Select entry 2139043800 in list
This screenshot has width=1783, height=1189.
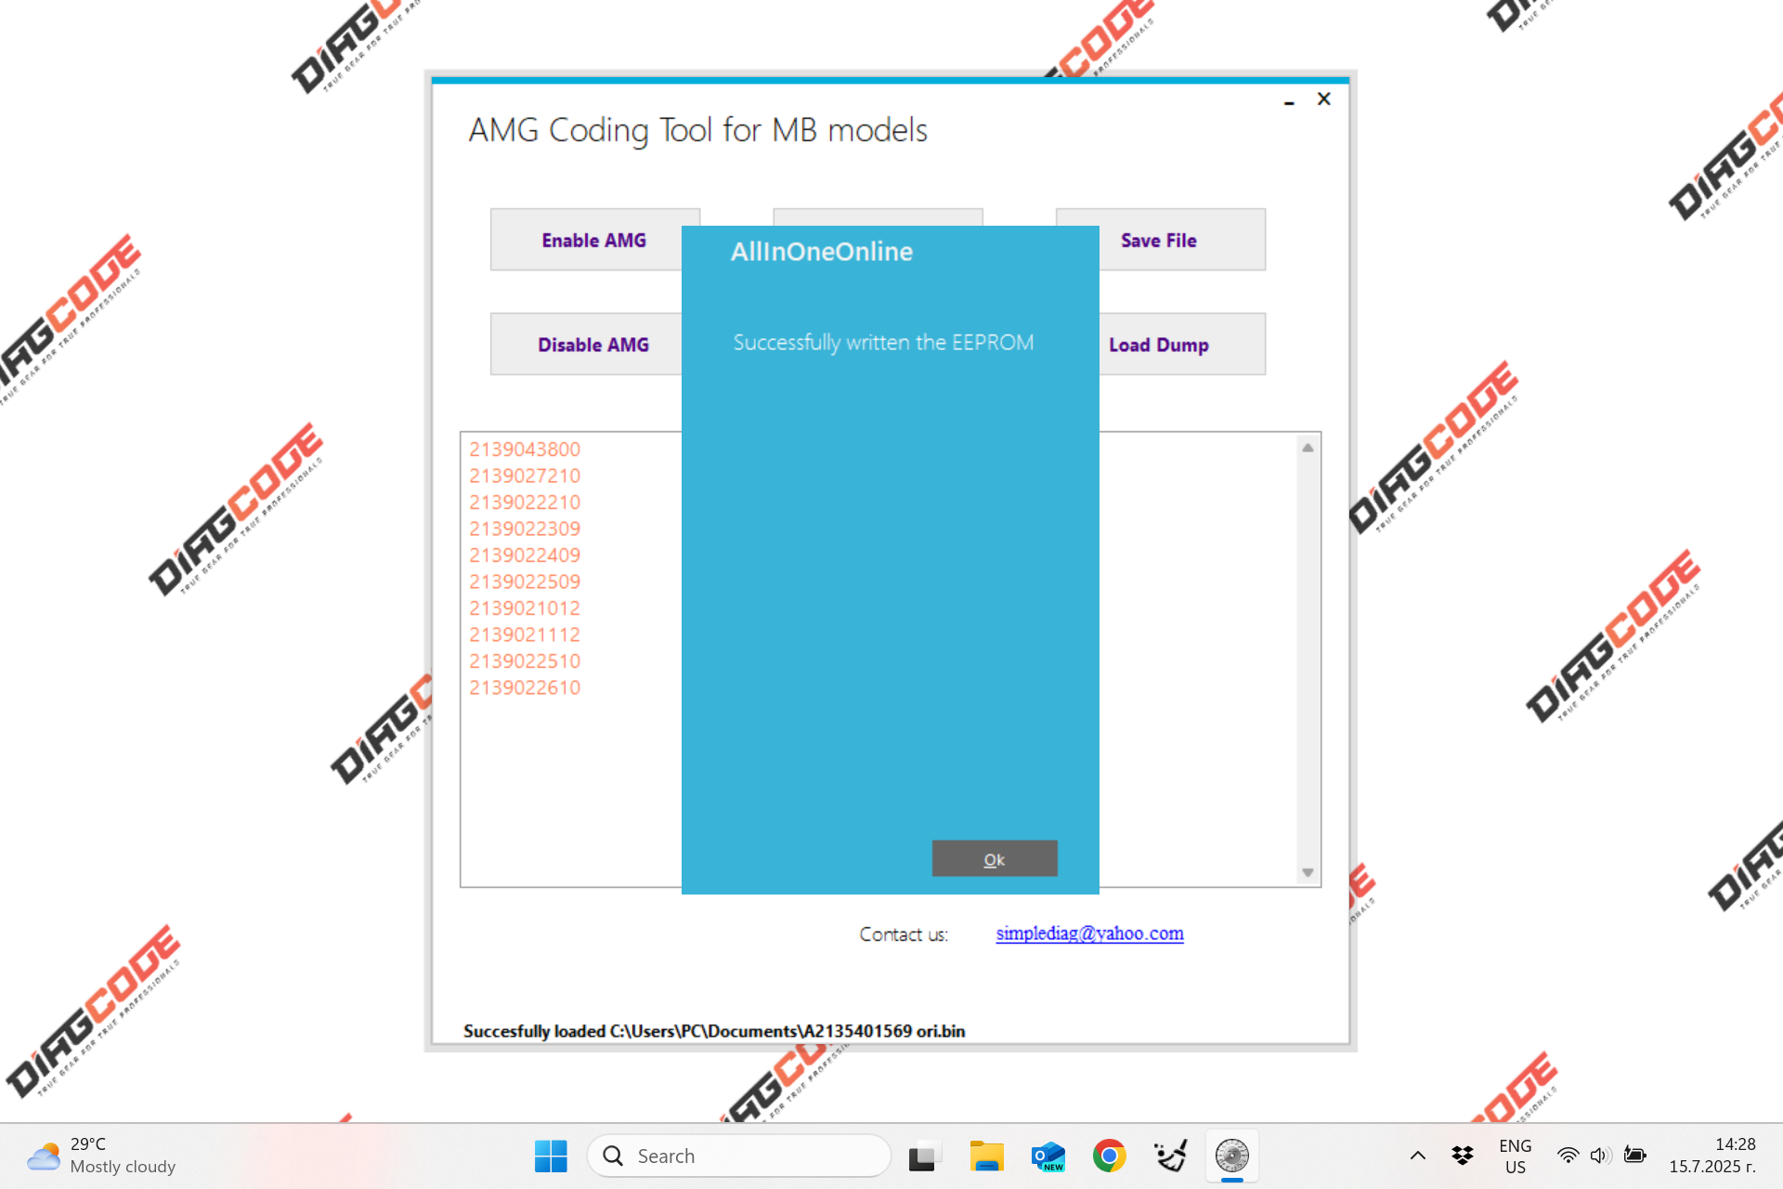[x=525, y=450]
